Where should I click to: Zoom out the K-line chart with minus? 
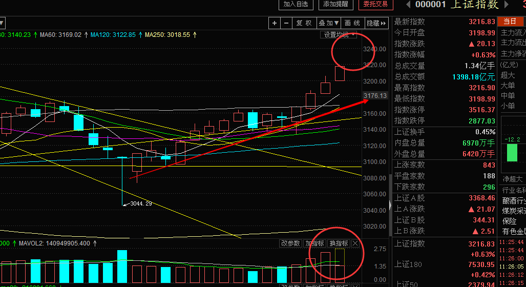click(286, 23)
